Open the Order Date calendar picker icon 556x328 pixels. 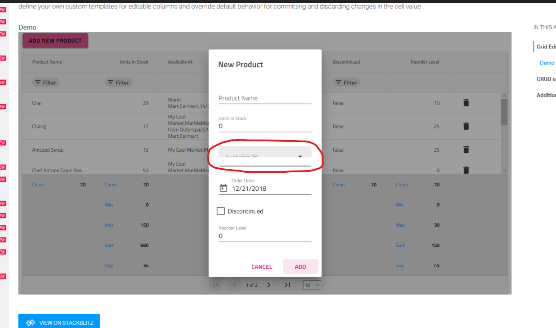tap(223, 188)
